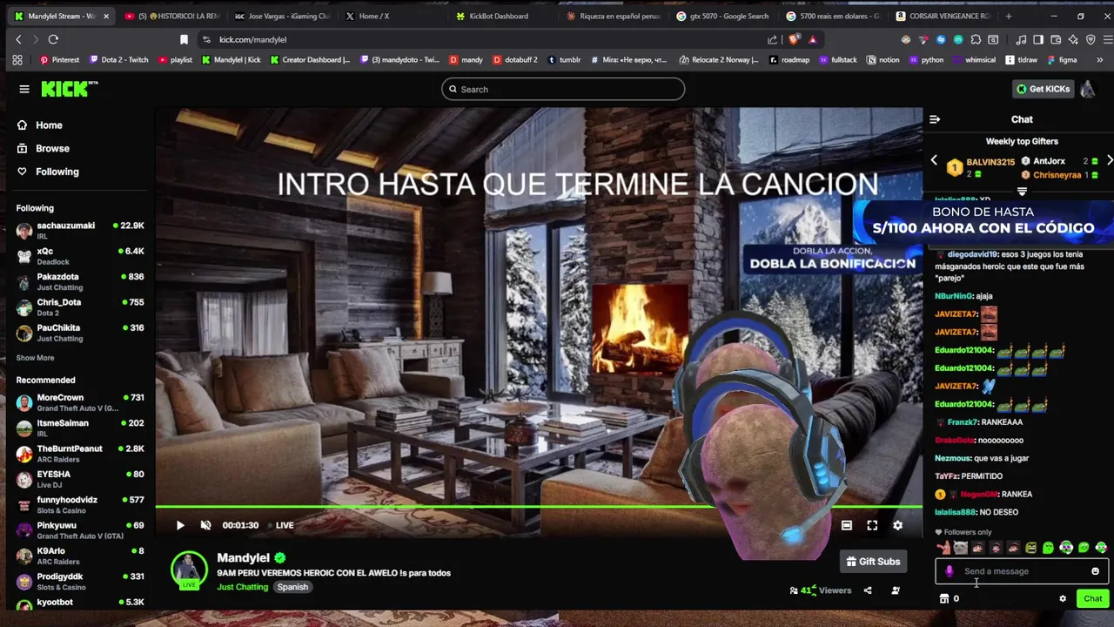Open MoreCrown recommended channel
The width and height of the screenshot is (1114, 627).
[x=80, y=402]
